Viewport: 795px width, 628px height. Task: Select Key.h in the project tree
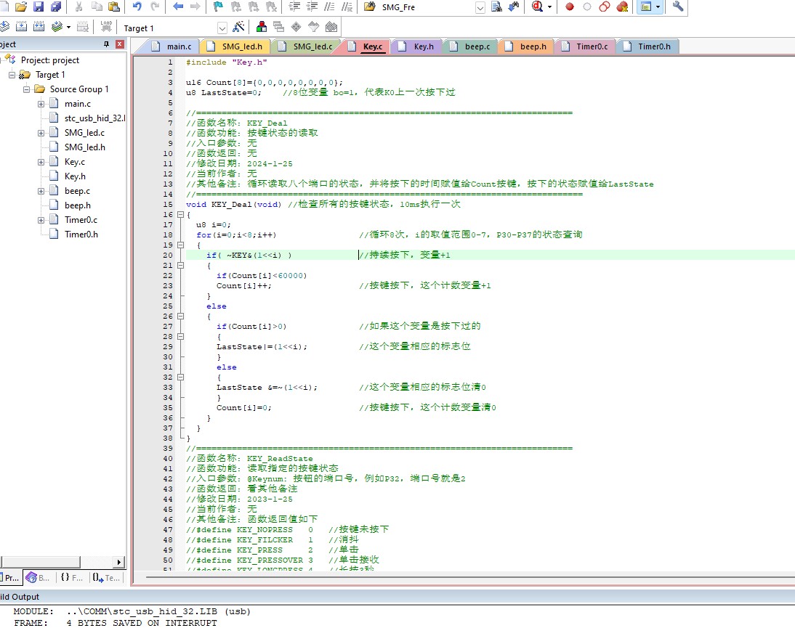tap(75, 176)
